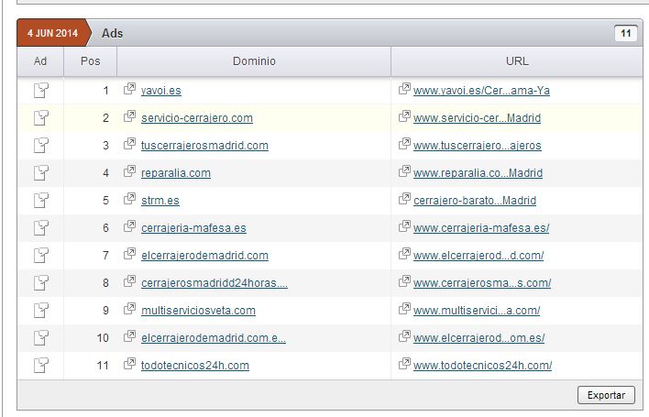649x417 pixels.
Task: Open the elcerrajerodemadrid.com.e... domain link
Action: (x=214, y=338)
